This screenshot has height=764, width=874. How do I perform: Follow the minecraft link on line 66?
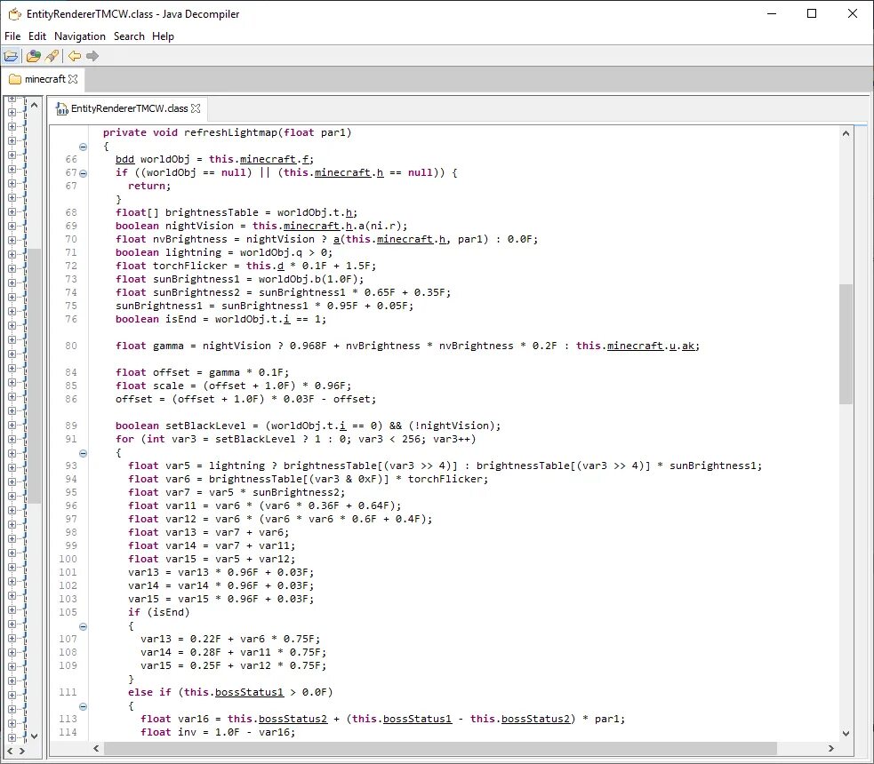click(x=268, y=159)
